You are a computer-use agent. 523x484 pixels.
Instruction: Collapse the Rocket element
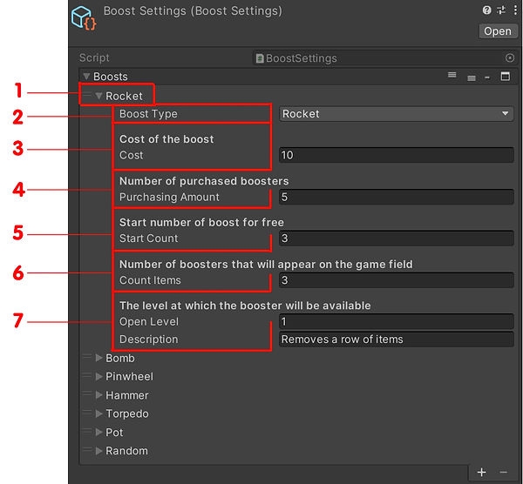point(99,96)
